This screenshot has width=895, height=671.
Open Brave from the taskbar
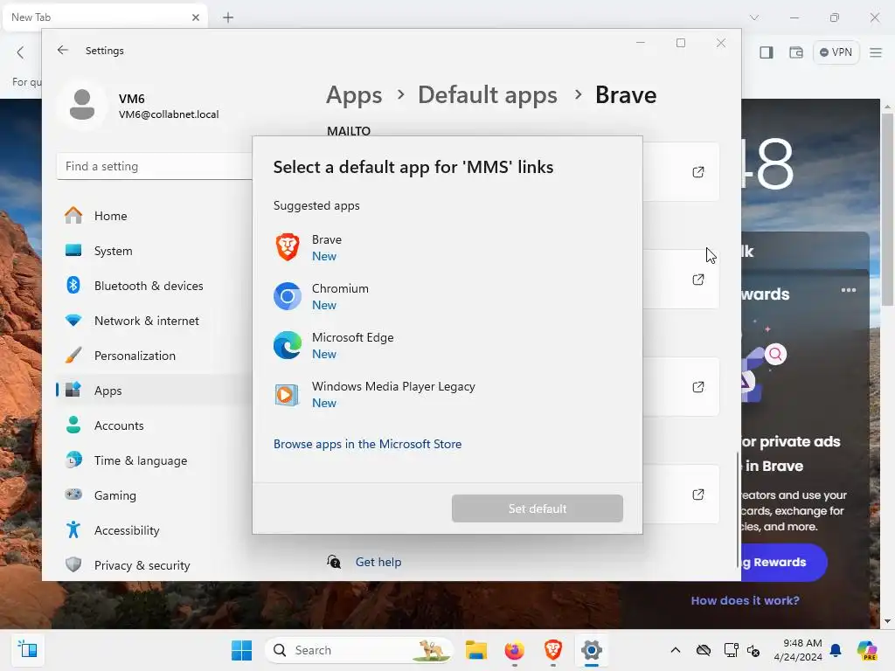tap(552, 650)
